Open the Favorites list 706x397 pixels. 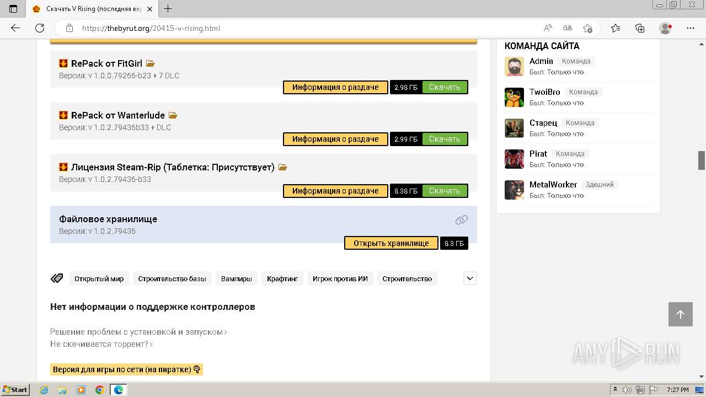click(x=616, y=28)
